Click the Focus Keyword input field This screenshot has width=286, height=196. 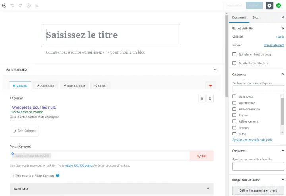click(99, 156)
